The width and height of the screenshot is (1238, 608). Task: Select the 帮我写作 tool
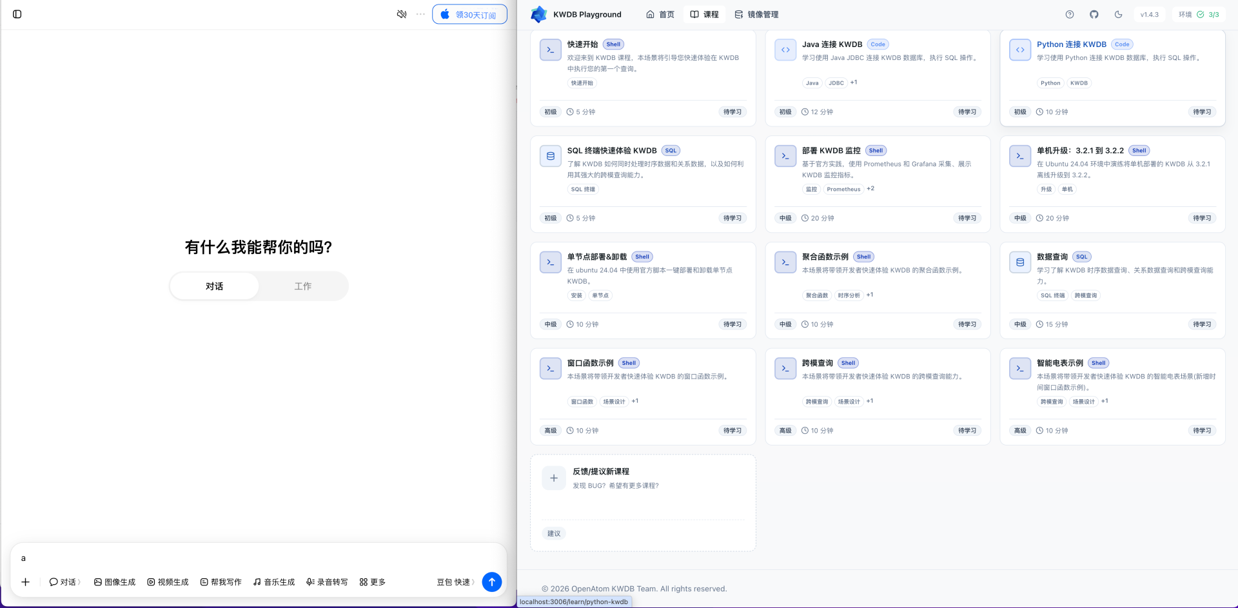(x=221, y=582)
